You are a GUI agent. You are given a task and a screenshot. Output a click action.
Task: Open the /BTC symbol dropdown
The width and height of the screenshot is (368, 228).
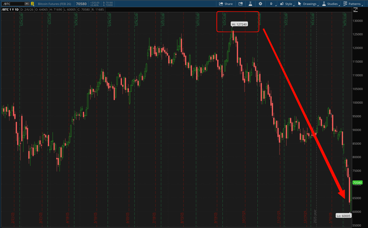[x=26, y=4]
